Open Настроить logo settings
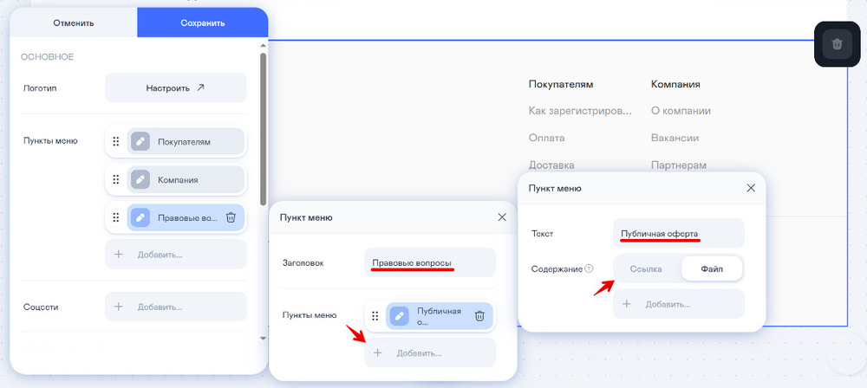The image size is (867, 388). tap(176, 87)
